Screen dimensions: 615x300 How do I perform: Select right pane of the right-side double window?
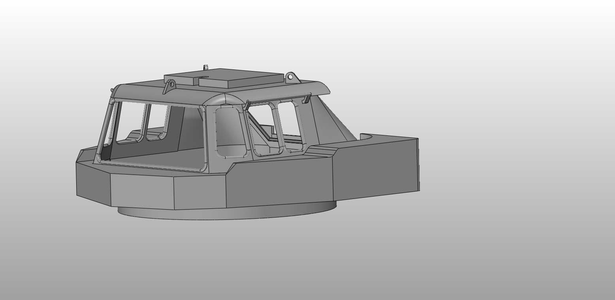tap(290, 124)
